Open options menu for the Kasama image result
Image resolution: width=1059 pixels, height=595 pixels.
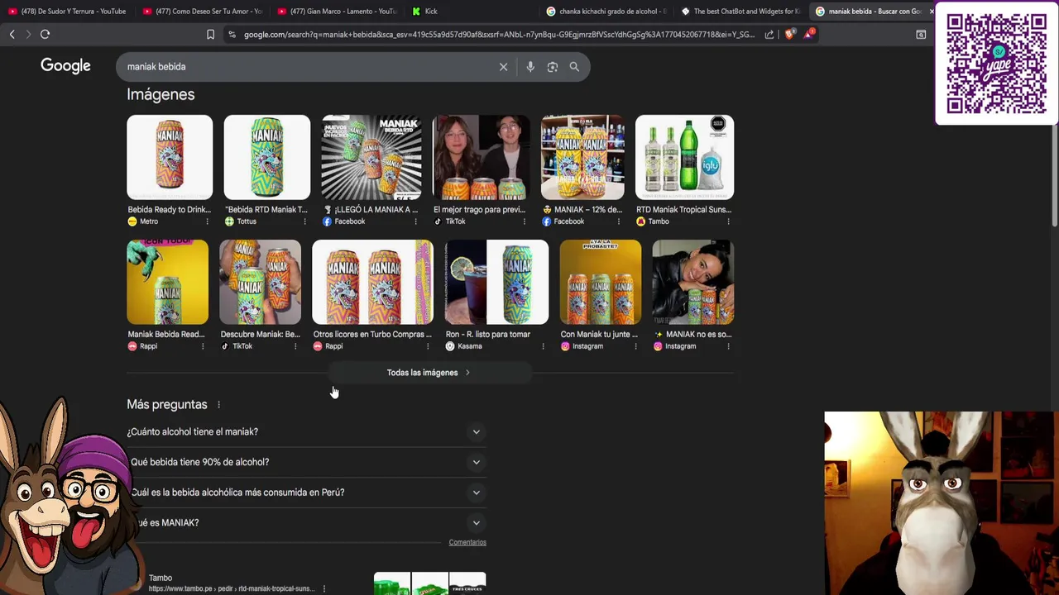543,346
